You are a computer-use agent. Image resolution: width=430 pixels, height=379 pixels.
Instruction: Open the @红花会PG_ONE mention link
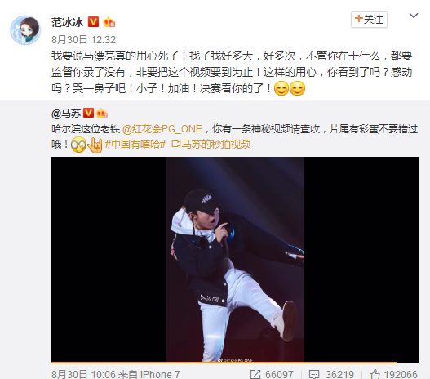162,129
